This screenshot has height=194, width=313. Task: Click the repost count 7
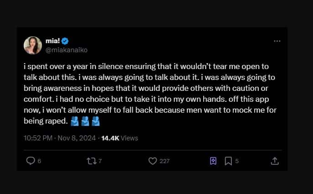point(100,161)
